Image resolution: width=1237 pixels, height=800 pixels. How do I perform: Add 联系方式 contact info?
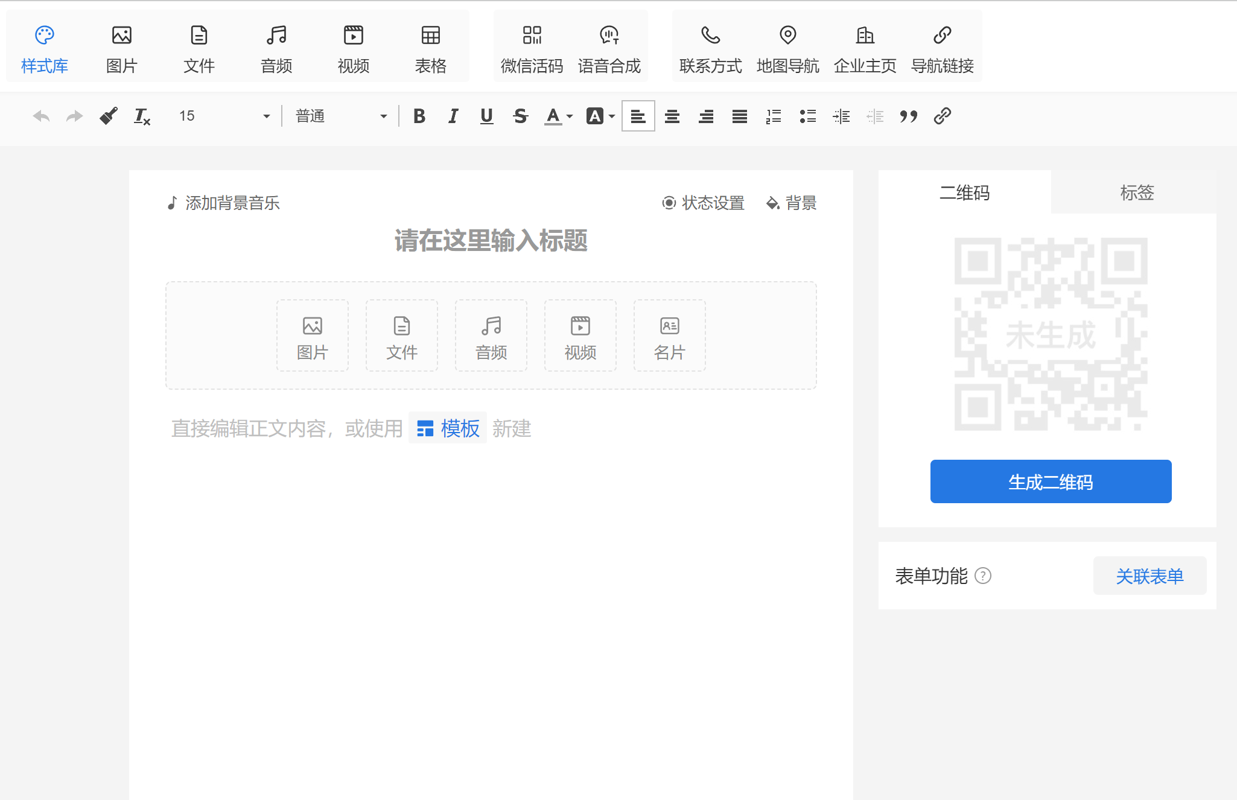pos(711,48)
